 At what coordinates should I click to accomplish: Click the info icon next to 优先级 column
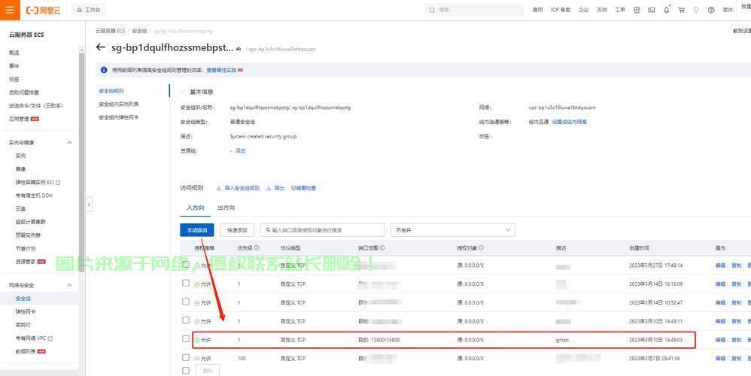click(x=257, y=248)
